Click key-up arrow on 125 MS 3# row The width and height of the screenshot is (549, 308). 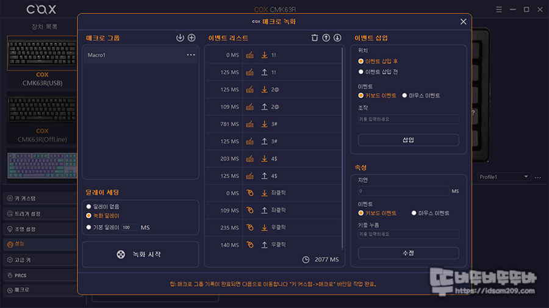(x=264, y=141)
